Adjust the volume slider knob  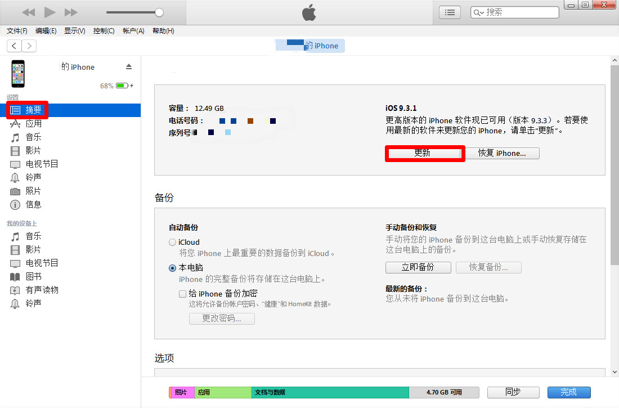(159, 12)
